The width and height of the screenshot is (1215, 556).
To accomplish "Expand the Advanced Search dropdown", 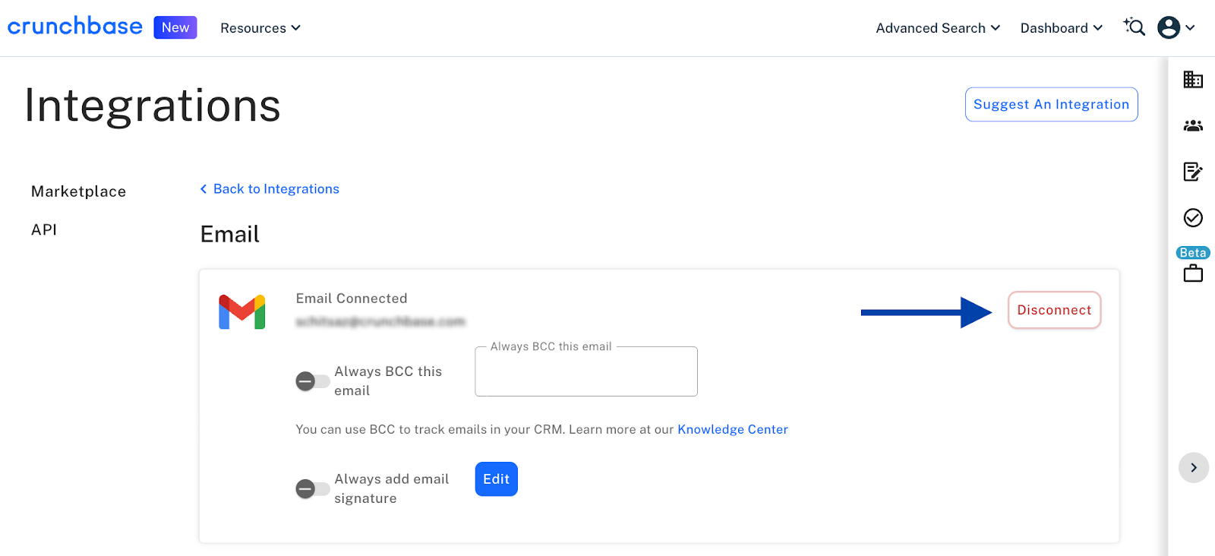I will [x=938, y=28].
